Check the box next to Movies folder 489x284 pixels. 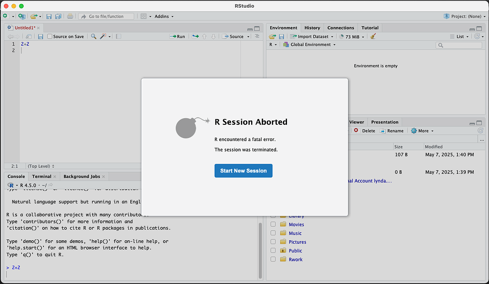pos(273,224)
